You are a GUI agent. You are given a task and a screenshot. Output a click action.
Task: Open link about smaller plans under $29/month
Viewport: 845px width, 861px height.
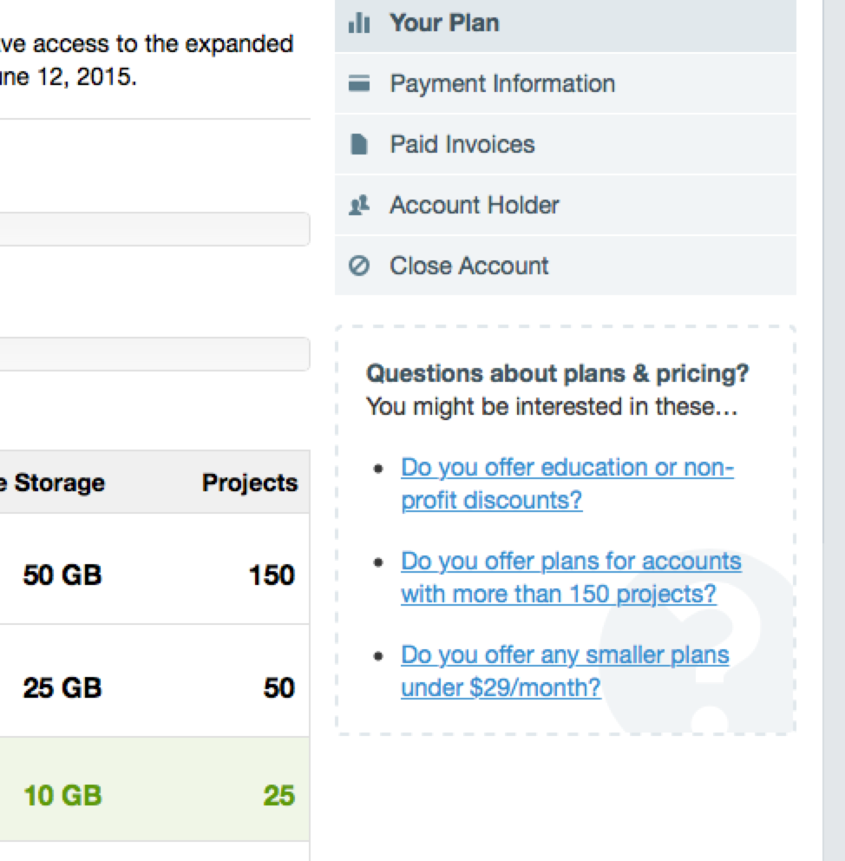[x=565, y=671]
